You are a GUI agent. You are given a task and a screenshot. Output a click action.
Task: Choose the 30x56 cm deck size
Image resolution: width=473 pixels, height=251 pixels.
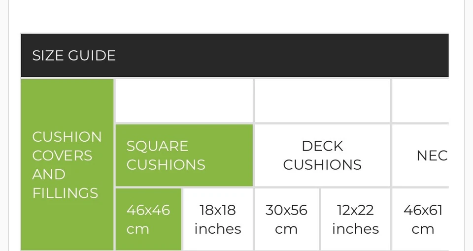coord(286,219)
